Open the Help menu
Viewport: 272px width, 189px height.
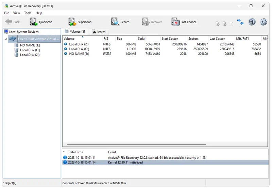click(x=39, y=13)
